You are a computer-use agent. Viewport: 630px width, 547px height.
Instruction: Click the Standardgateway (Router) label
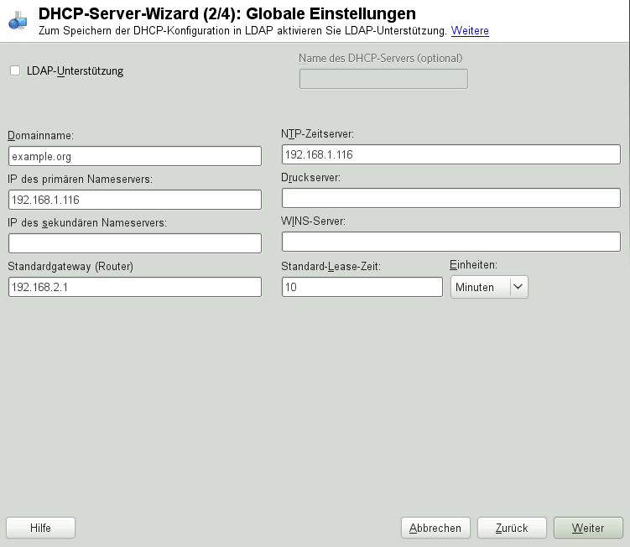click(x=70, y=267)
